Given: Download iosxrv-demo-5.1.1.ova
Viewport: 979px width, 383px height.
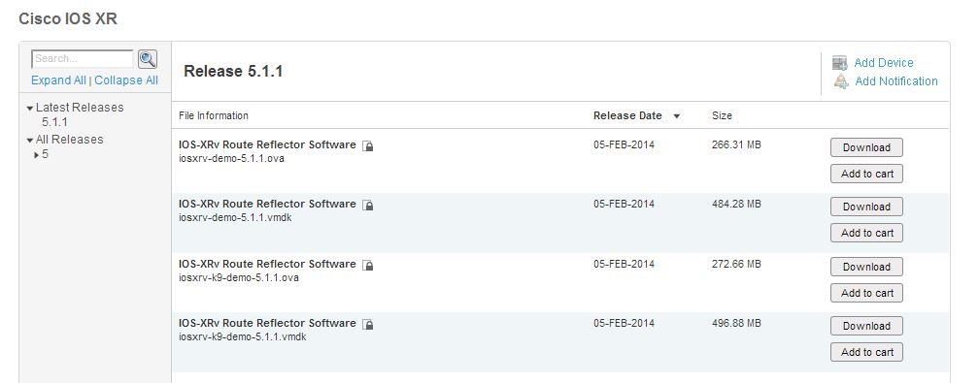Looking at the screenshot, I should (866, 147).
